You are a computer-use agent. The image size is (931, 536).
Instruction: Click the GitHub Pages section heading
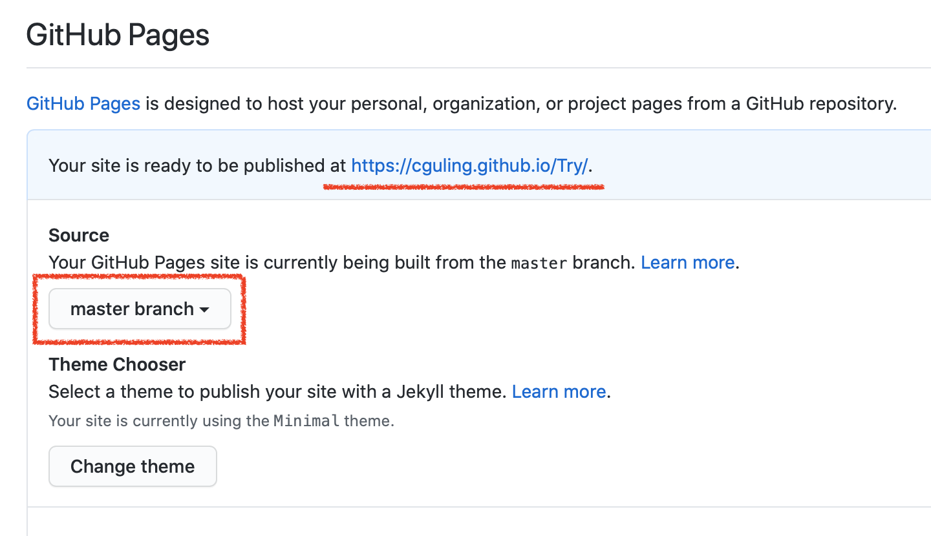pos(118,34)
